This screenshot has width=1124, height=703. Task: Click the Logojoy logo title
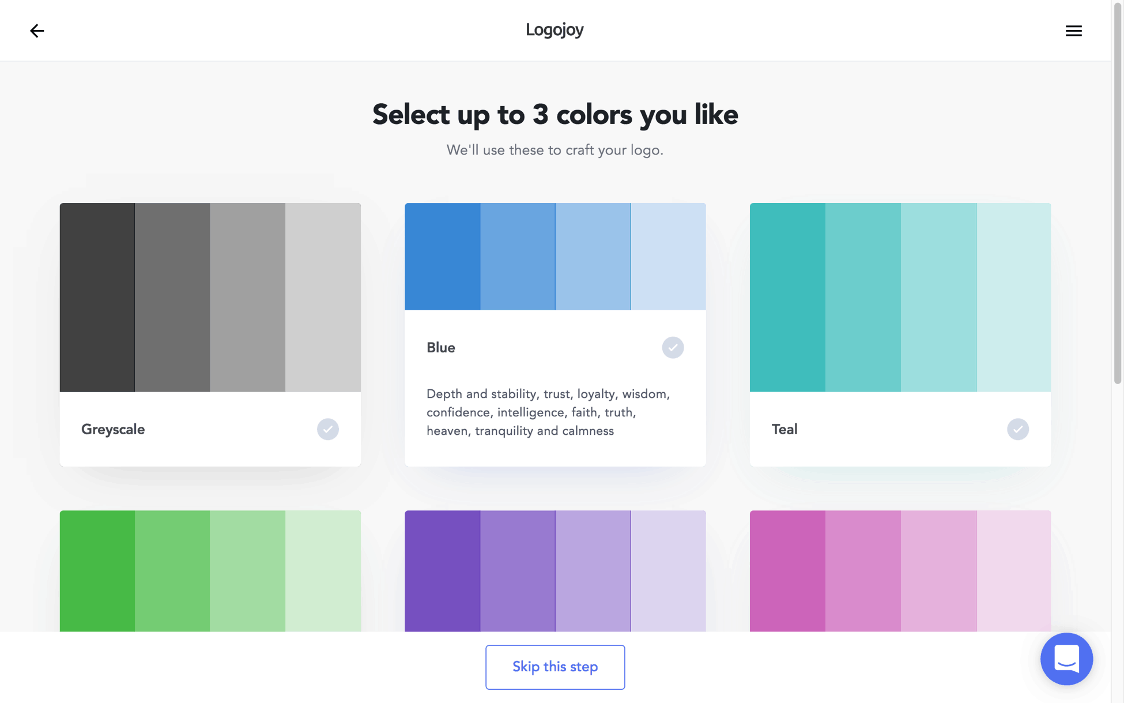(555, 30)
